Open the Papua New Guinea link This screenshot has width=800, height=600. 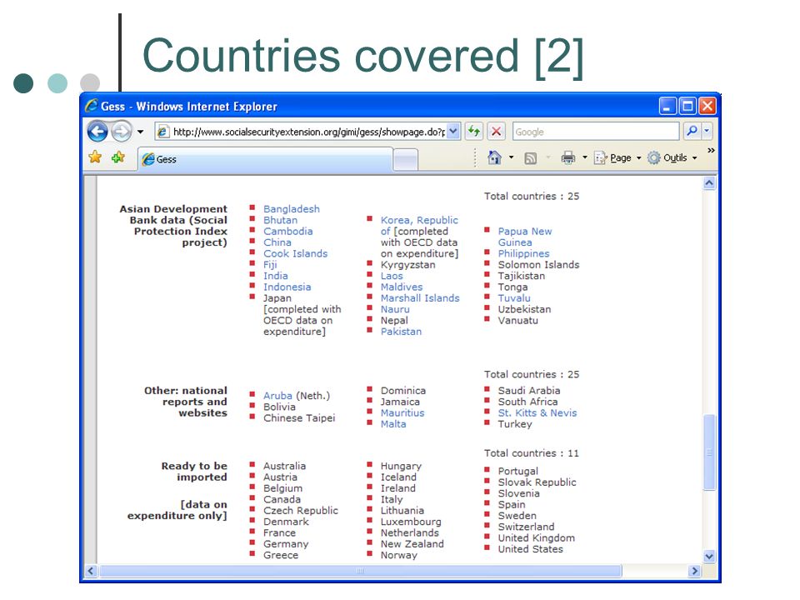coord(525,237)
